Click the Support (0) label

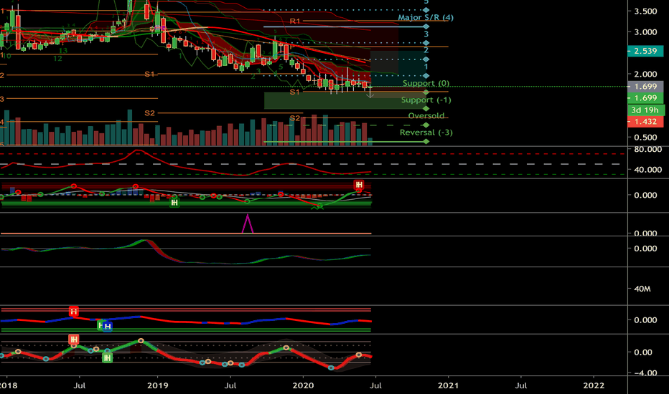click(426, 83)
